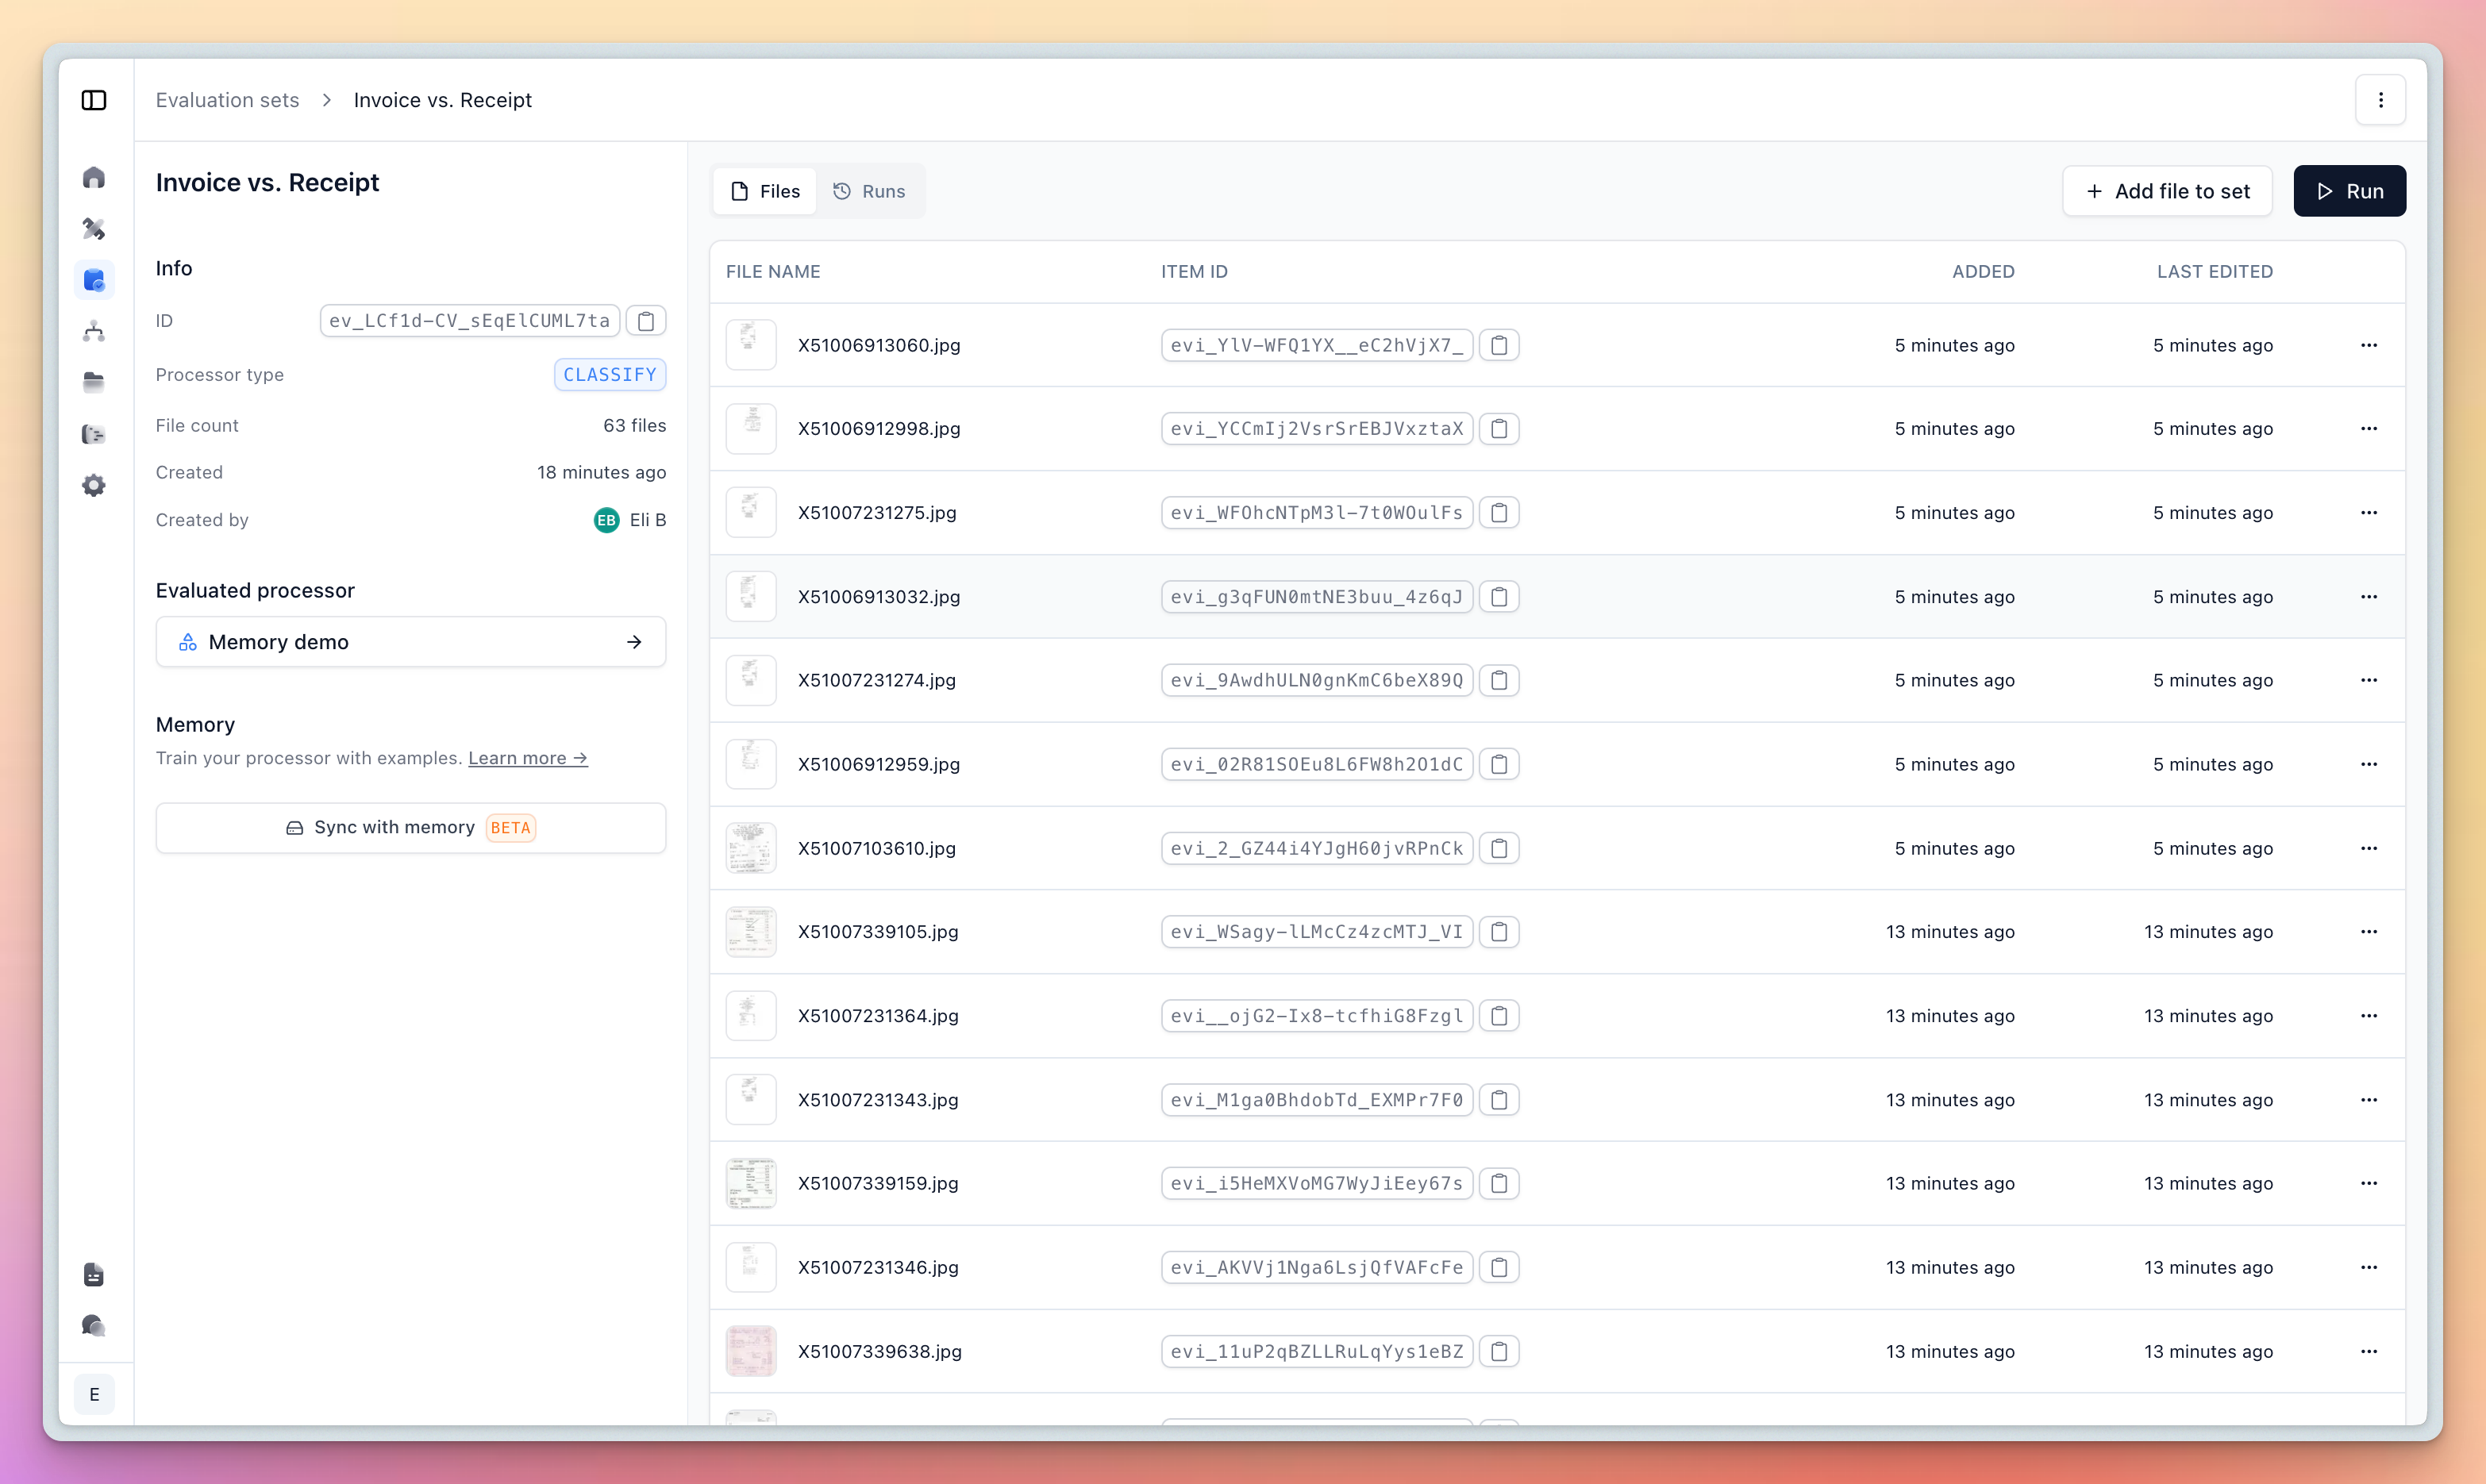Open the Learn more link
Viewport: 2486px width, 1484px height.
pos(527,758)
